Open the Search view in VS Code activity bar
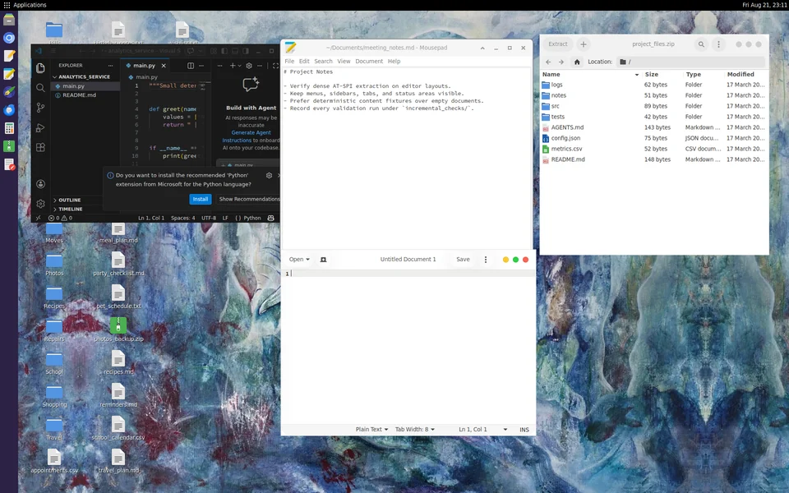Image resolution: width=789 pixels, height=493 pixels. [x=41, y=88]
